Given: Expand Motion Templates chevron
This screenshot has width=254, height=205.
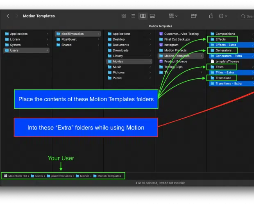Looking at the screenshot, I should tap(201, 56).
